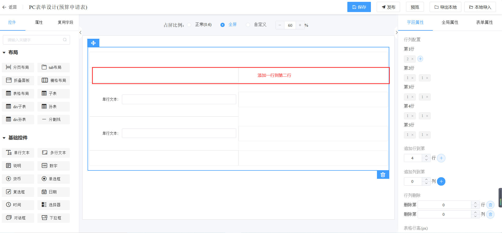The image size is (502, 233).
Task: Select 自定义 screen ratio
Action: click(248, 25)
